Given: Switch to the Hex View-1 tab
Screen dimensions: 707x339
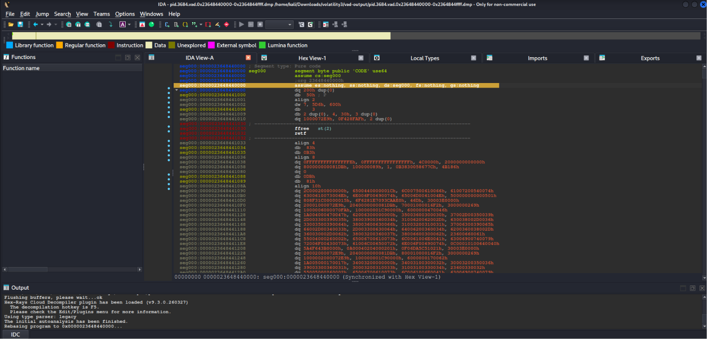Looking at the screenshot, I should tap(312, 58).
